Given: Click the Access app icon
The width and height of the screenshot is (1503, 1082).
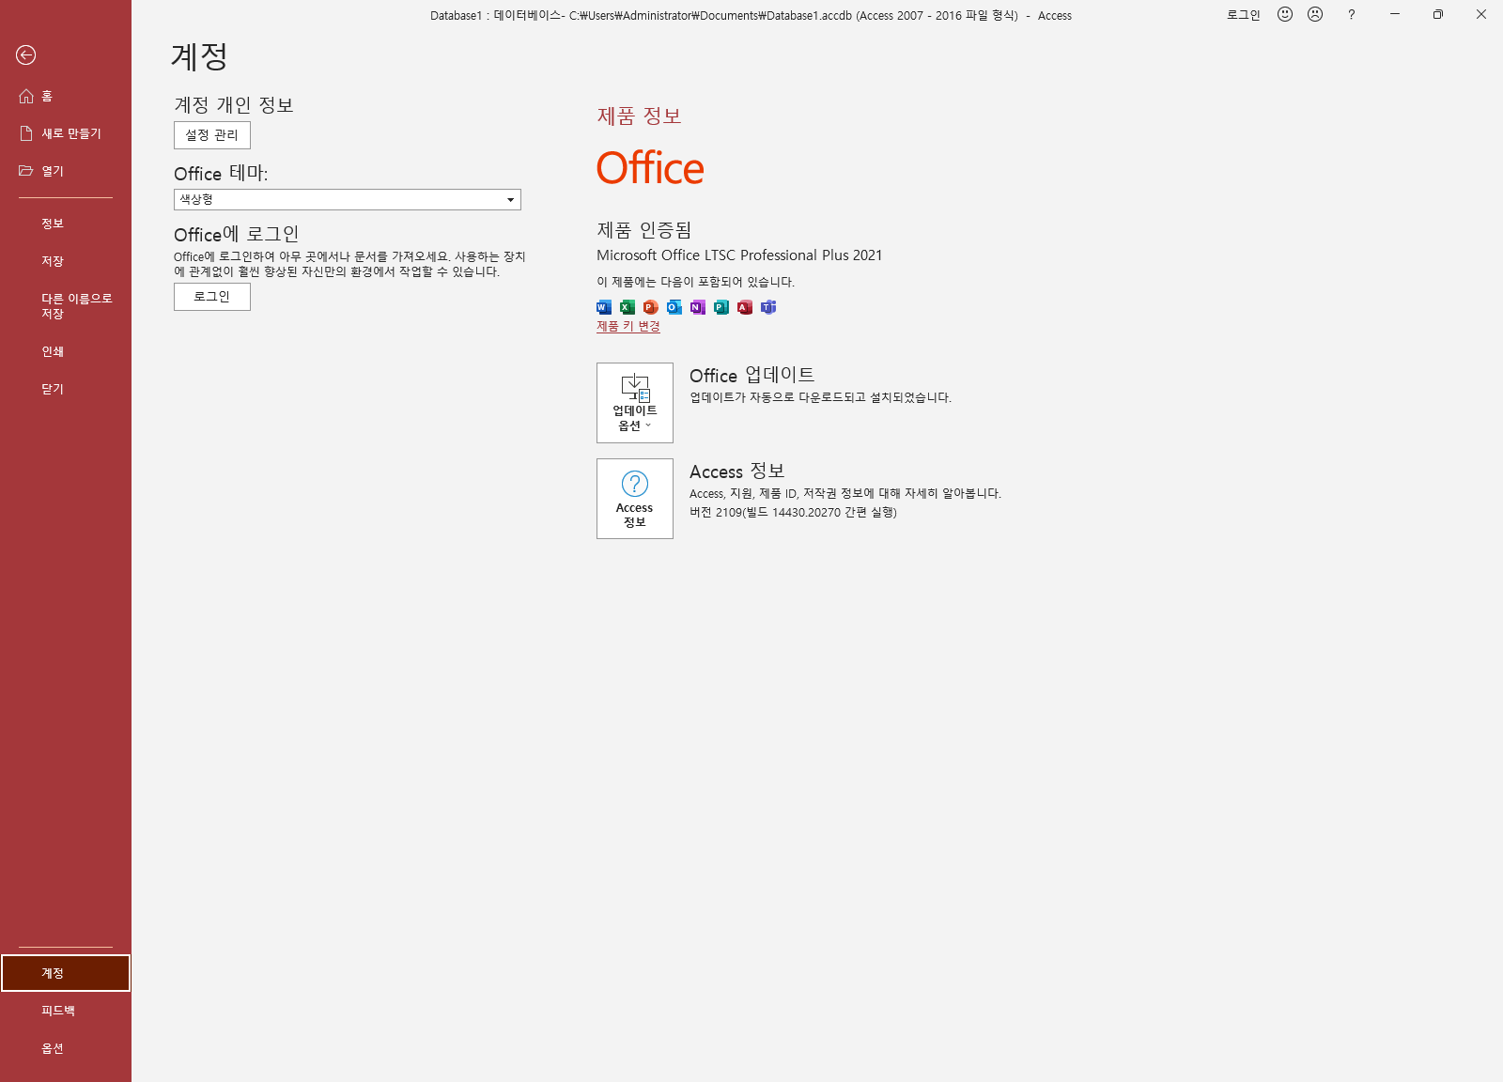Looking at the screenshot, I should pos(745,307).
